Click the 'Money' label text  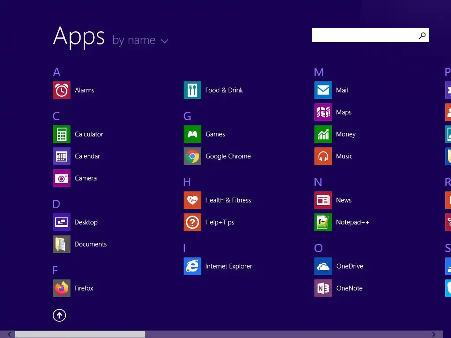click(x=346, y=134)
